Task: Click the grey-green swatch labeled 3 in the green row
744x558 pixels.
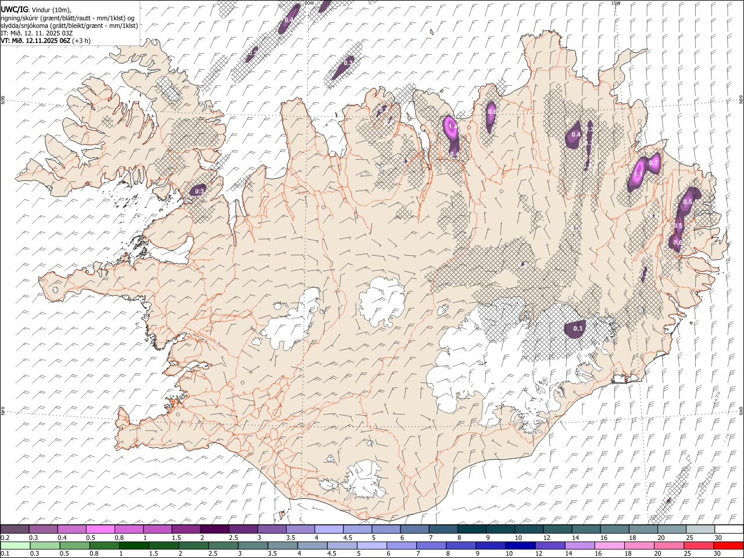Action: pos(252,546)
